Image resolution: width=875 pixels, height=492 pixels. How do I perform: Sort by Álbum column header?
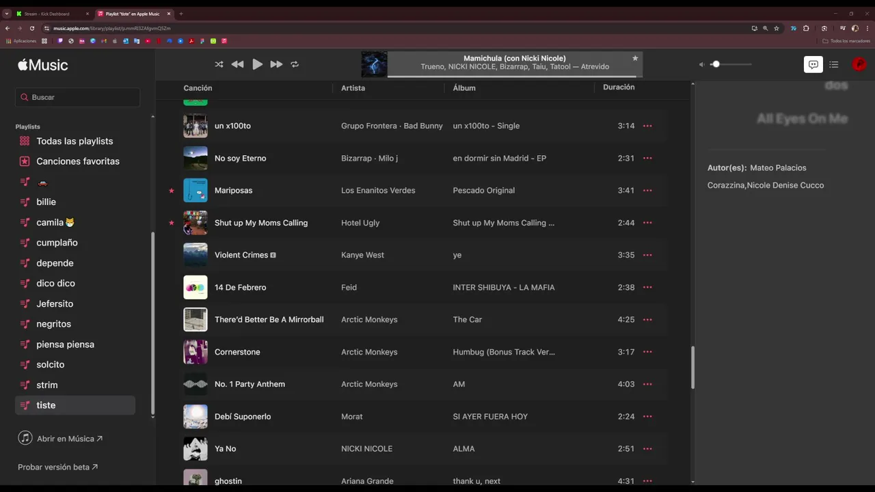[x=464, y=88]
